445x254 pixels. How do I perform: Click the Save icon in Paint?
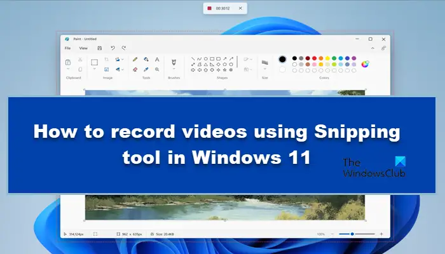tap(100, 48)
